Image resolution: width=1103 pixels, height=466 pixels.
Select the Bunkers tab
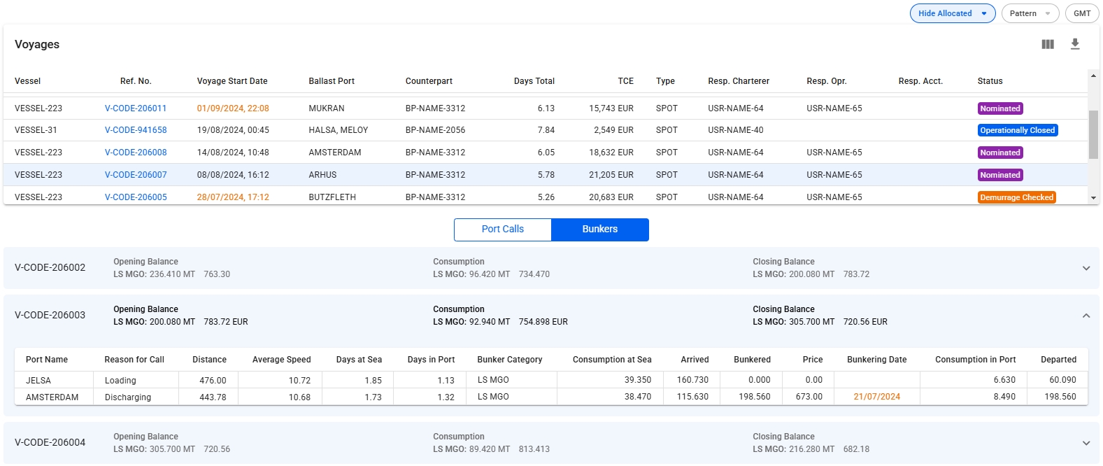599,230
